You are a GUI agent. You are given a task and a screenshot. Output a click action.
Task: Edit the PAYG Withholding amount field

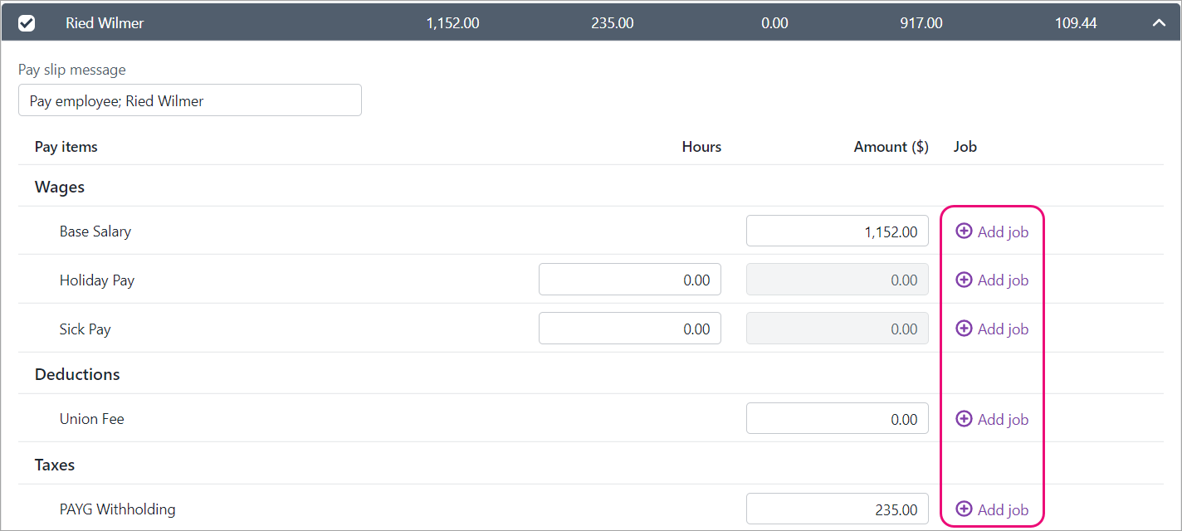[x=837, y=509]
